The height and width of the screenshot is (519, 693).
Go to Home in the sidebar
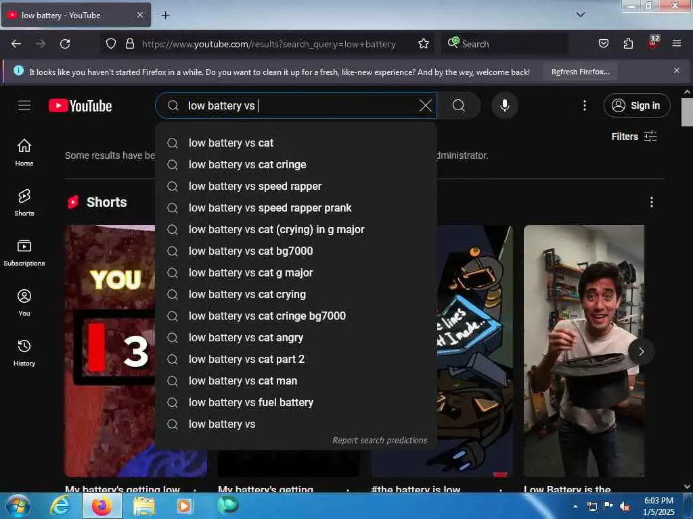(24, 152)
